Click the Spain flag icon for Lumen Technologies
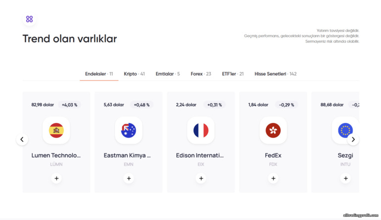 [56, 130]
